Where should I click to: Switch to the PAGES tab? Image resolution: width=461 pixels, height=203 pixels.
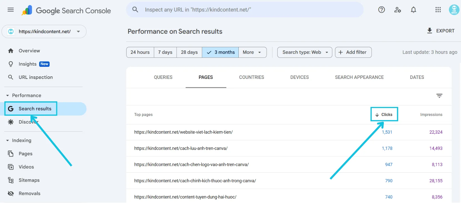(206, 77)
